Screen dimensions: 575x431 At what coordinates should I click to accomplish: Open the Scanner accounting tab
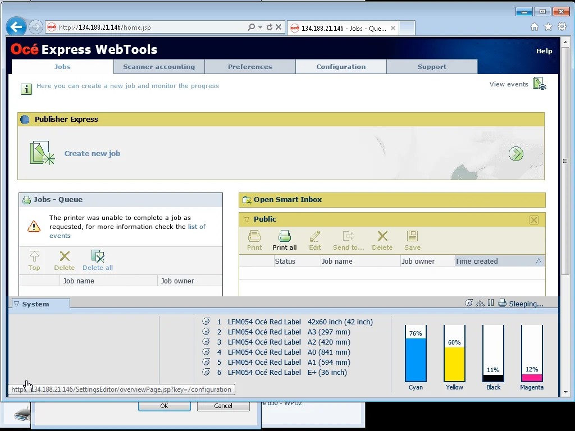(x=159, y=67)
